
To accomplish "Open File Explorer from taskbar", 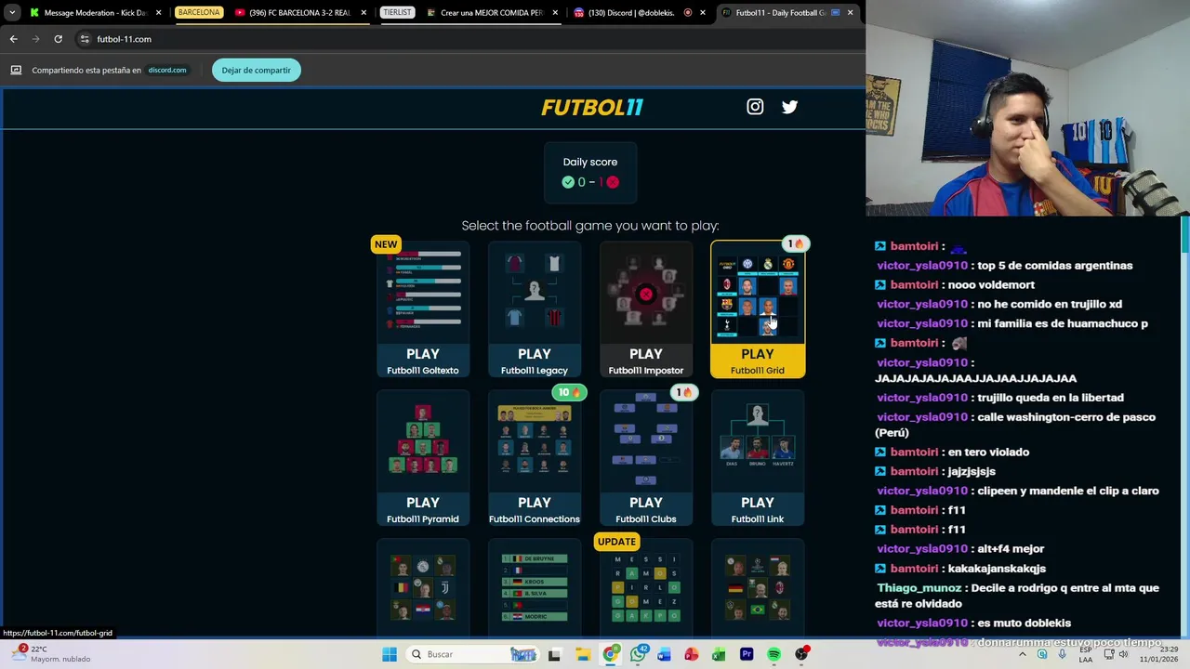I will 582,654.
